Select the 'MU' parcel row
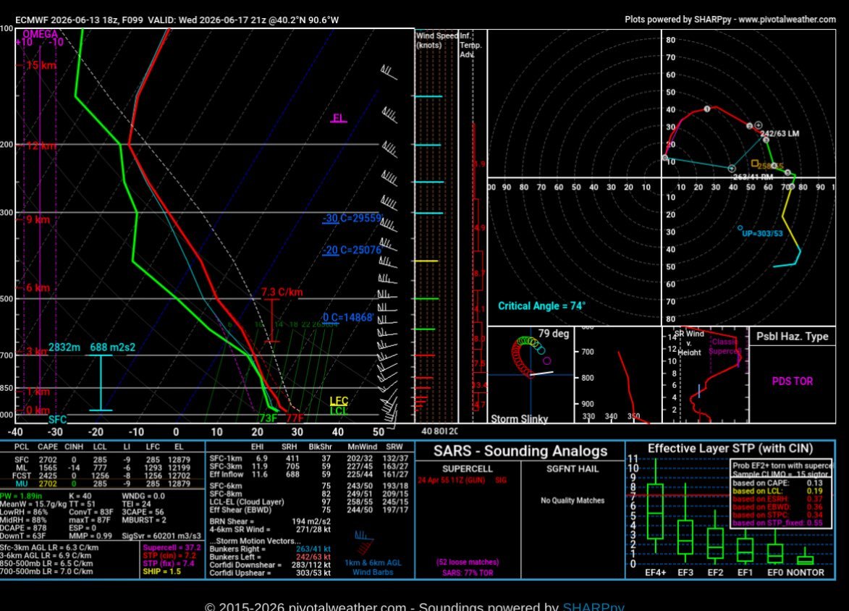This screenshot has height=611, width=849. tap(103, 484)
